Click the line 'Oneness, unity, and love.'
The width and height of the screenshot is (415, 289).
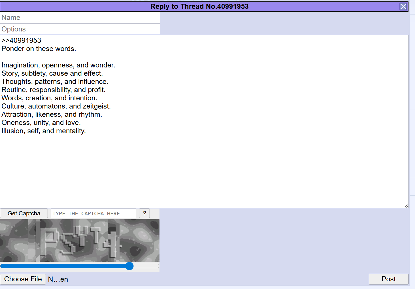pyautogui.click(x=41, y=123)
